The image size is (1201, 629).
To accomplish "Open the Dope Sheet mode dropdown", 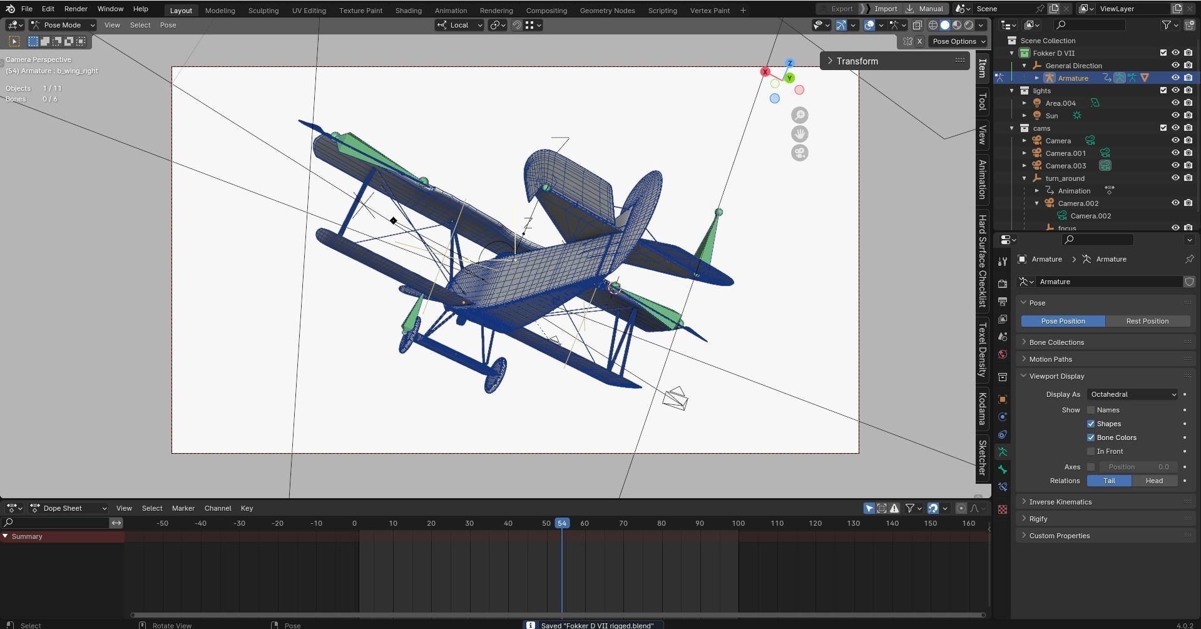I will [x=69, y=508].
